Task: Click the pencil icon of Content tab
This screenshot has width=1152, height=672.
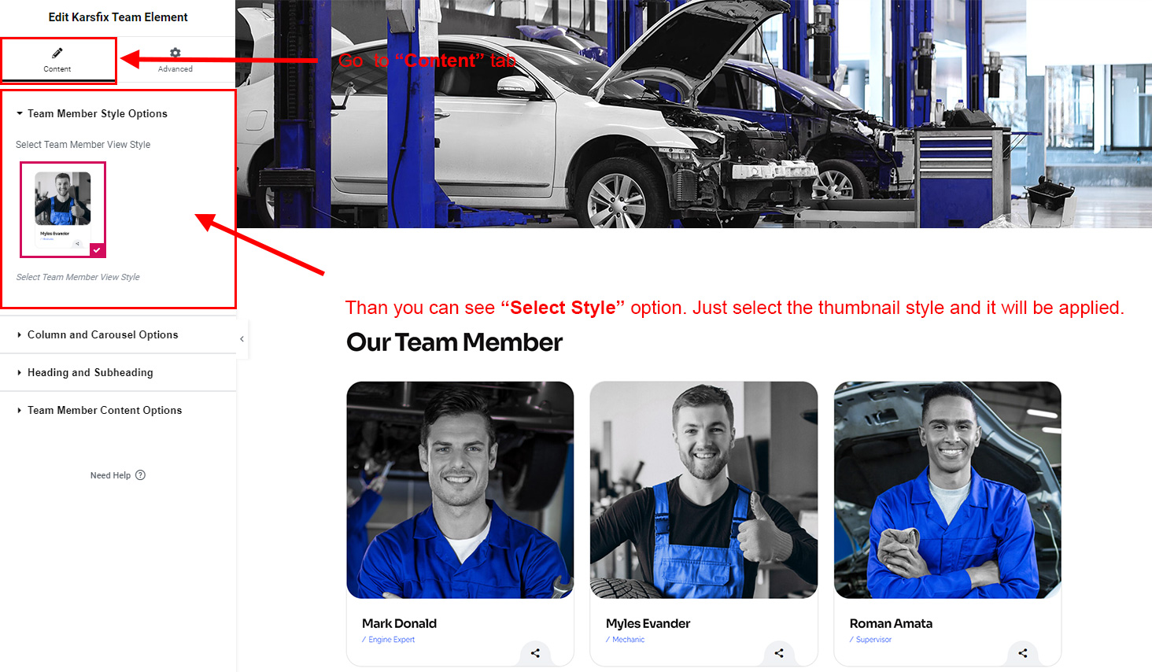Action: tap(57, 53)
